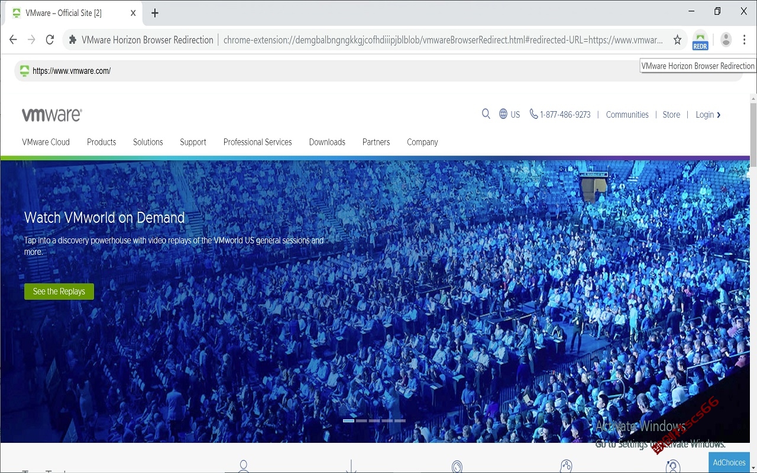This screenshot has width=757, height=473.
Task: Follow the Store link
Action: (671, 115)
